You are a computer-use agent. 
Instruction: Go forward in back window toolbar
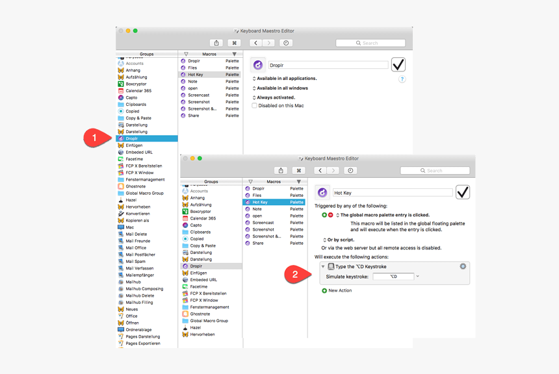[x=269, y=43]
